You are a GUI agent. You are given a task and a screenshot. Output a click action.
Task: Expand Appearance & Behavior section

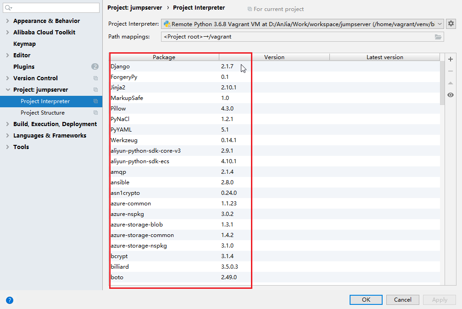pos(8,21)
